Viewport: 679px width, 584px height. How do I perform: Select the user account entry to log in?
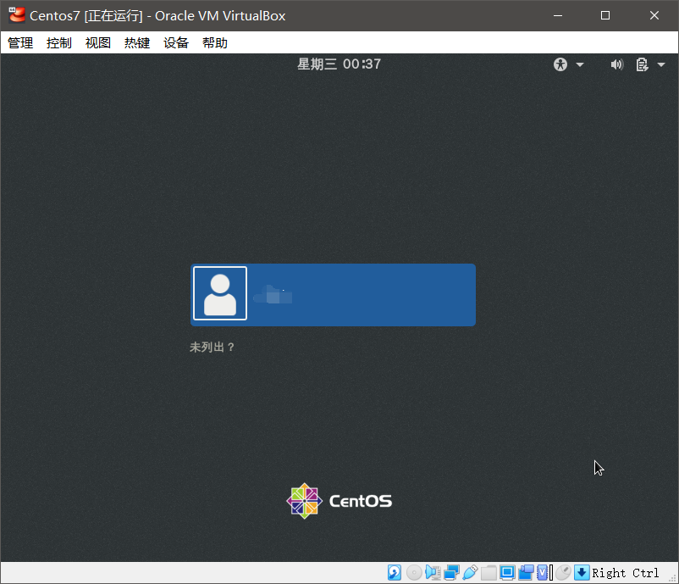(333, 295)
